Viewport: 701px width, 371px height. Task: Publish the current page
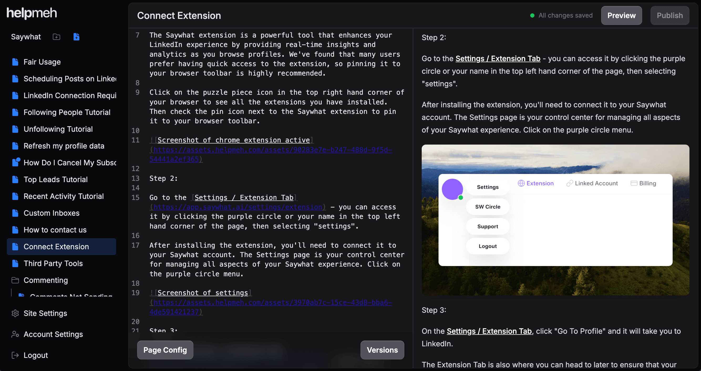670,15
